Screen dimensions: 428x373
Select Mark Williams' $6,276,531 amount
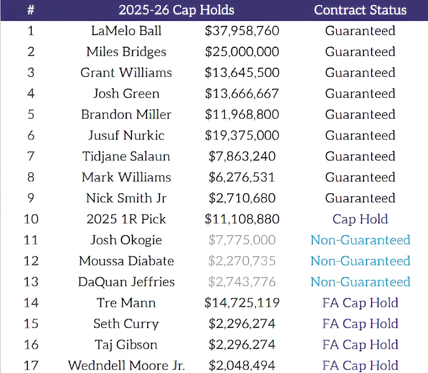coord(242,177)
